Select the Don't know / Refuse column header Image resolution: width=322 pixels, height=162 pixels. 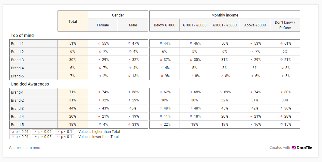285,25
